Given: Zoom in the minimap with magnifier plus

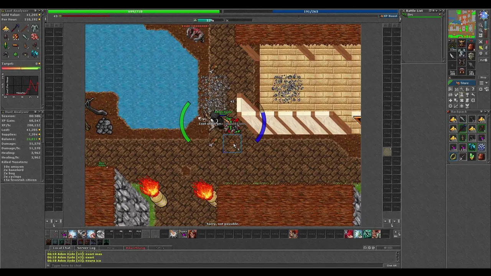Looking at the screenshot, I should tap(481, 31).
